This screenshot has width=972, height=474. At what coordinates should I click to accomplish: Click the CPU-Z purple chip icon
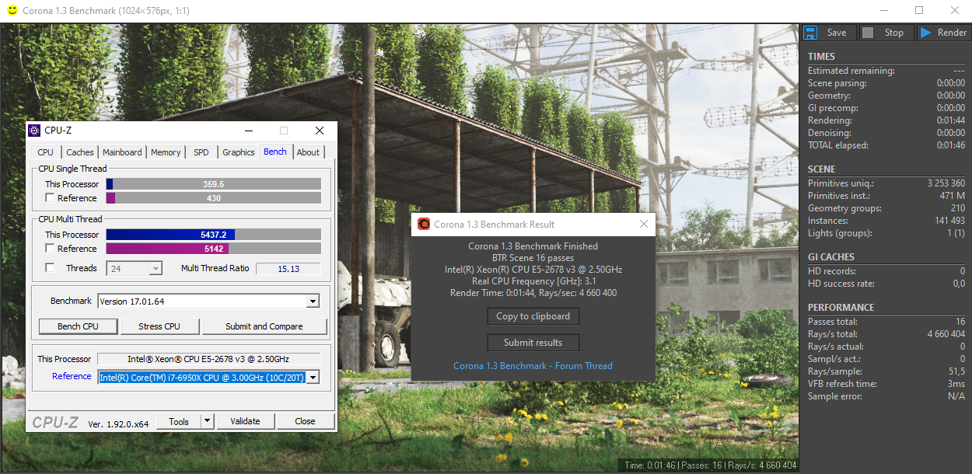[34, 131]
